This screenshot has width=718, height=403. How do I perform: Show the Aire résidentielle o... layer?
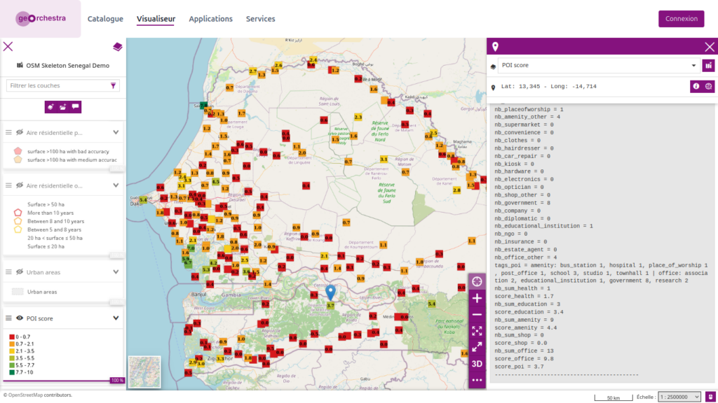[20, 185]
